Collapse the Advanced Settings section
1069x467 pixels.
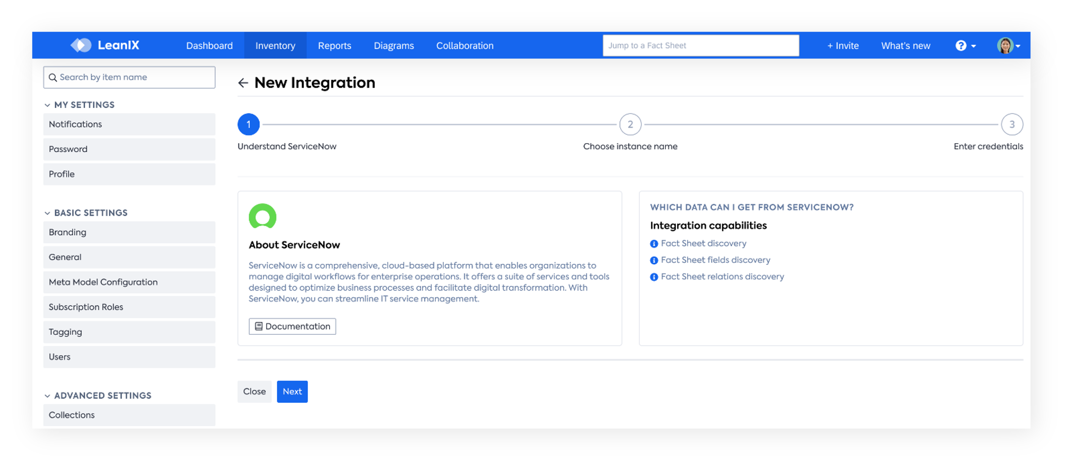[x=47, y=396]
